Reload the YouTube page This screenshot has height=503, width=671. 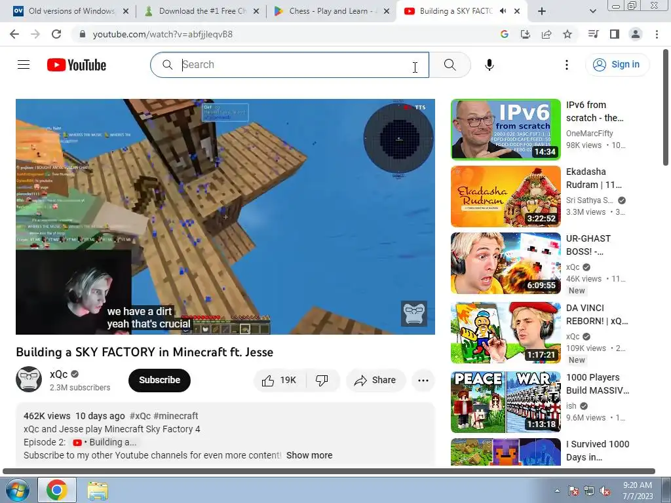pos(56,34)
